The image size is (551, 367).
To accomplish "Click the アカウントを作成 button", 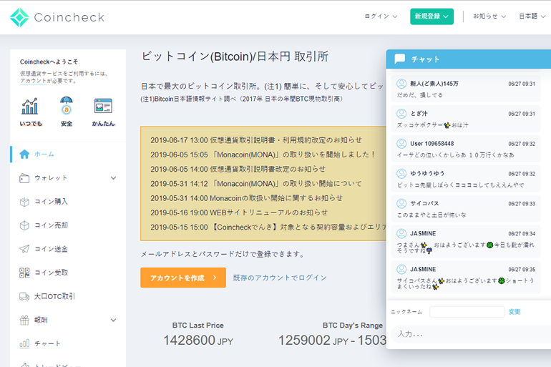I will click(x=183, y=278).
